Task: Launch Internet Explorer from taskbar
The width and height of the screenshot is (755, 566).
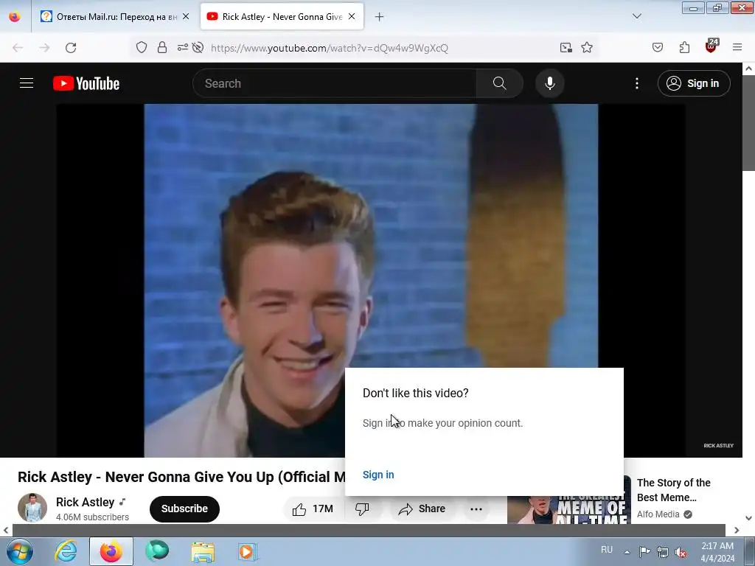Action: (66, 551)
